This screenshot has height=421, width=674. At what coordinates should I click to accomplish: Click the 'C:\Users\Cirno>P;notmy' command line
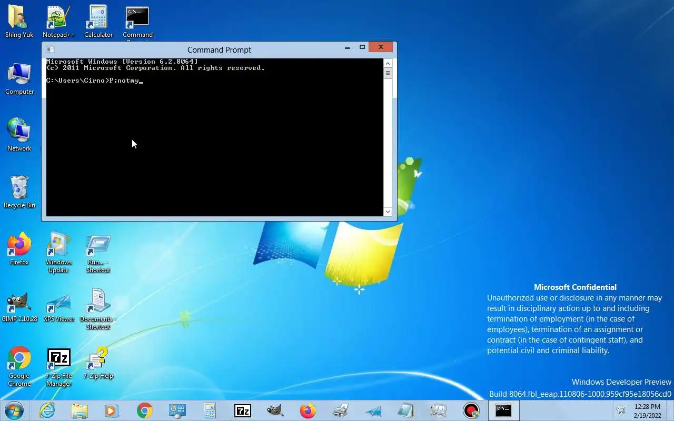[95, 81]
